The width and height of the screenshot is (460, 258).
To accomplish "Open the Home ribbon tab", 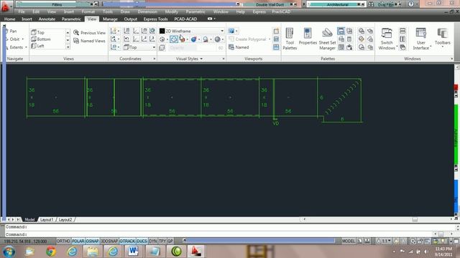I will coord(9,19).
